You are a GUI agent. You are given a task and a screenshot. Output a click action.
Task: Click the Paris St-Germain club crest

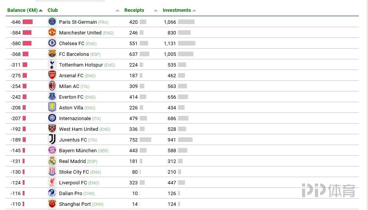52,22
